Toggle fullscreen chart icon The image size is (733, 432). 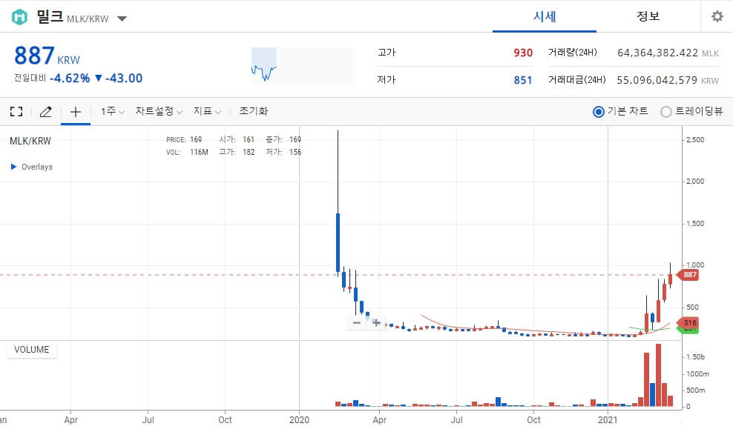16,111
